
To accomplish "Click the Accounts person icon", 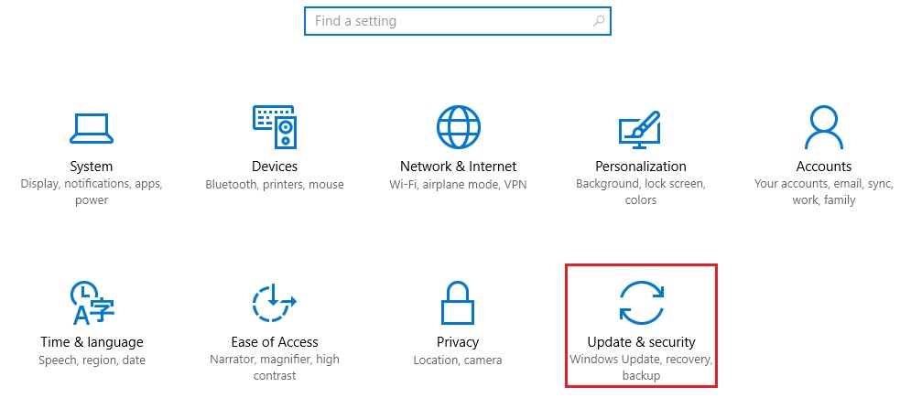I will pyautogui.click(x=823, y=127).
